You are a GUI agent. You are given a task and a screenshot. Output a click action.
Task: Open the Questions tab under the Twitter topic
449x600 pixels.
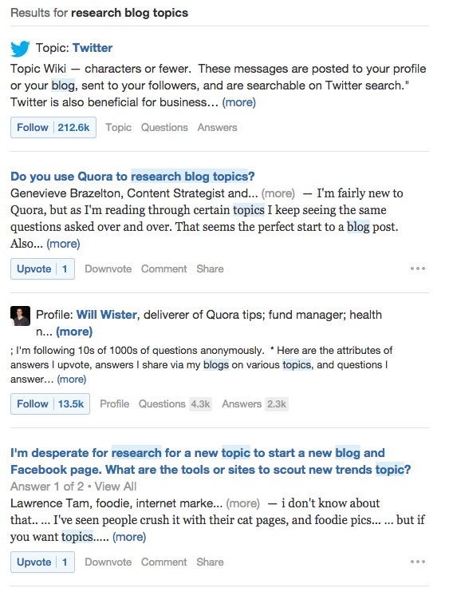164,127
